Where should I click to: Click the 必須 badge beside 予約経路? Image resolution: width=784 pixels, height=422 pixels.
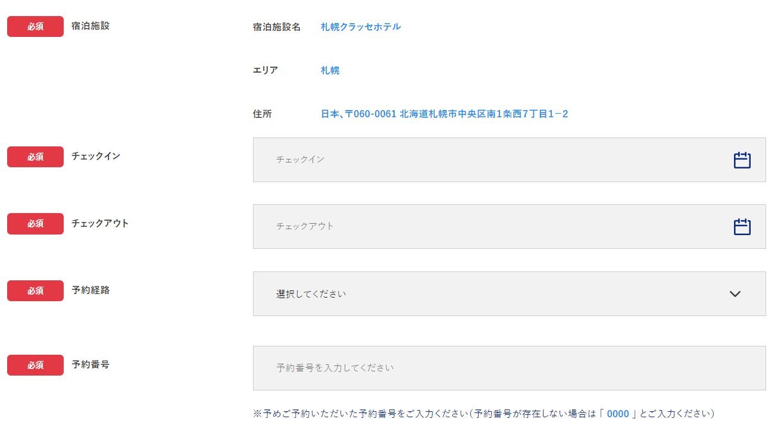[x=35, y=290]
